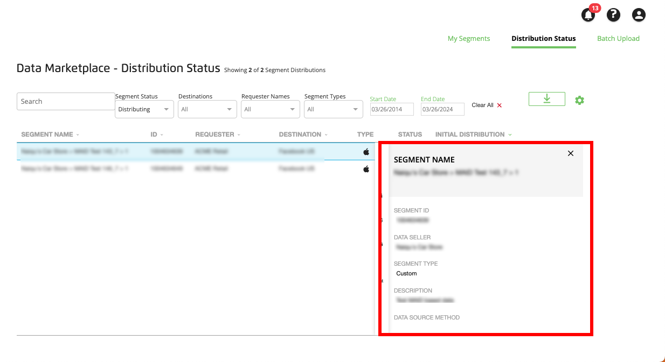This screenshot has width=665, height=362.
Task: Open the user account profile icon
Action: point(639,15)
